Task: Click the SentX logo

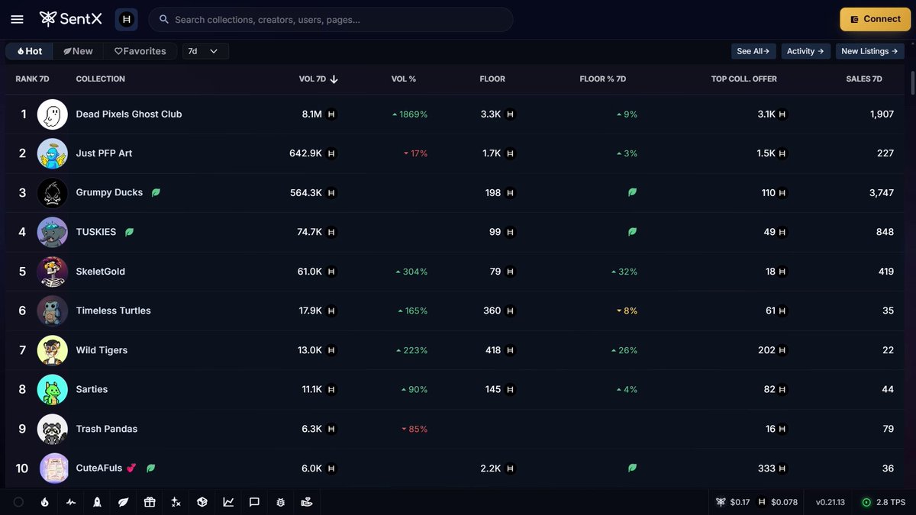Action: point(70,19)
